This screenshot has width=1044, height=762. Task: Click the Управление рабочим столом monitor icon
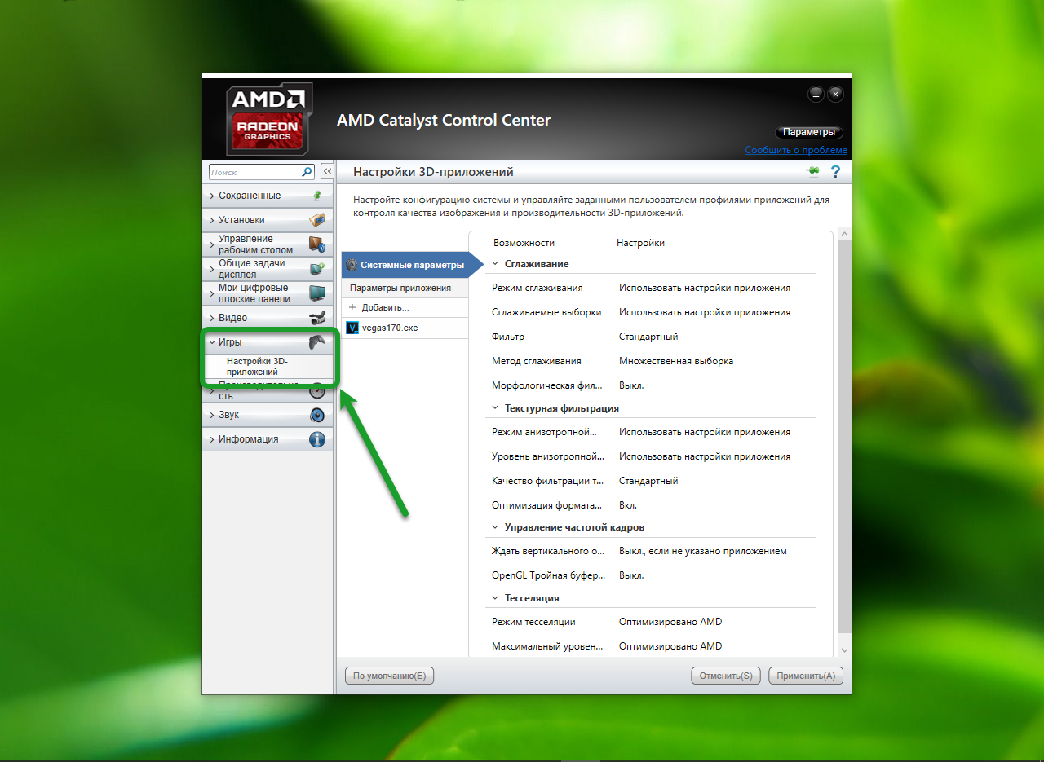tap(317, 244)
